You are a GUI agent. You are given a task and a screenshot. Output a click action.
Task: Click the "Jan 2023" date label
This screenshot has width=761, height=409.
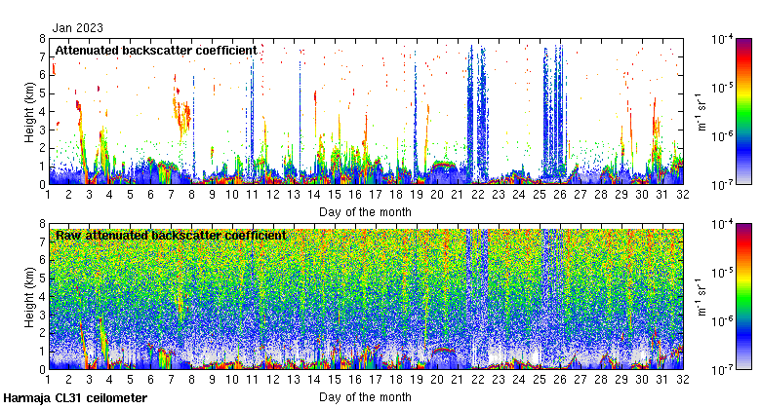coord(78,28)
